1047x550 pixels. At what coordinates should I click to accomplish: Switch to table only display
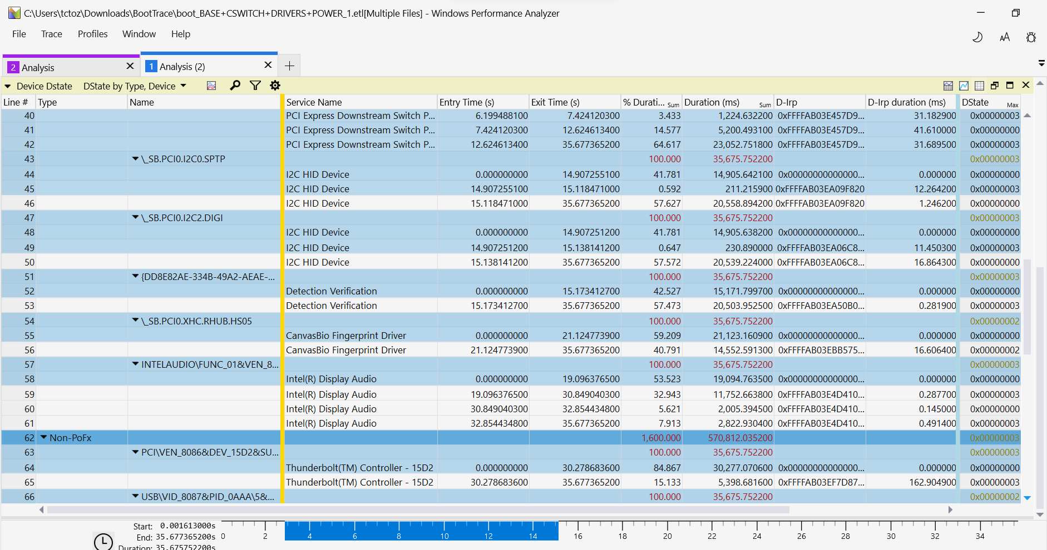pyautogui.click(x=980, y=86)
